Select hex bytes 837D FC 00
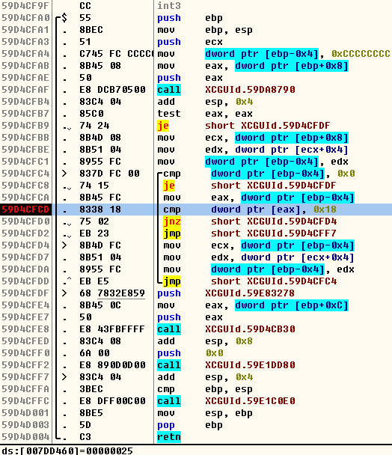The height and width of the screenshot is (455, 392). [109, 174]
